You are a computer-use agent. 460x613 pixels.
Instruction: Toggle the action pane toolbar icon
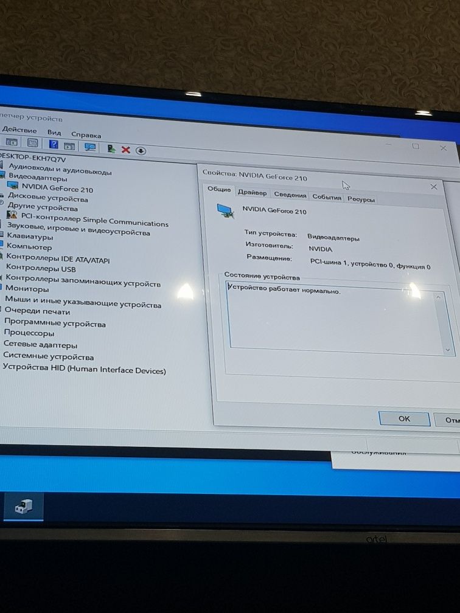[69, 146]
